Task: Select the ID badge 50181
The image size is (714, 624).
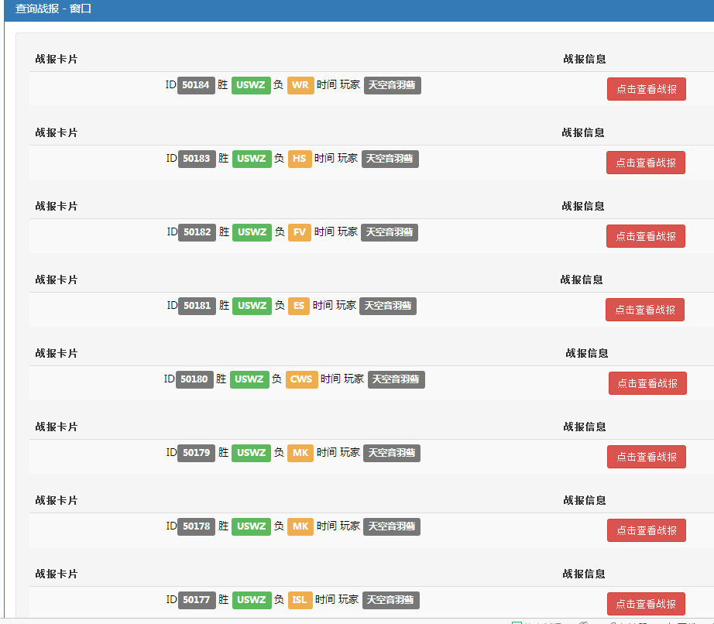Action: tap(197, 306)
